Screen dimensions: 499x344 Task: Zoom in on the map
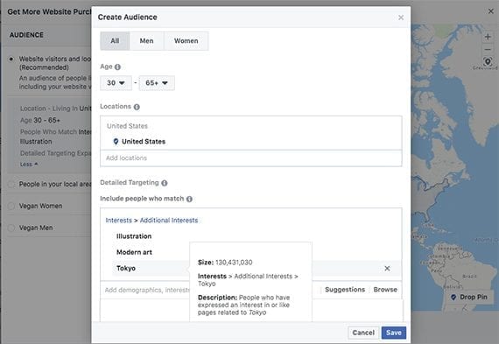point(488,37)
